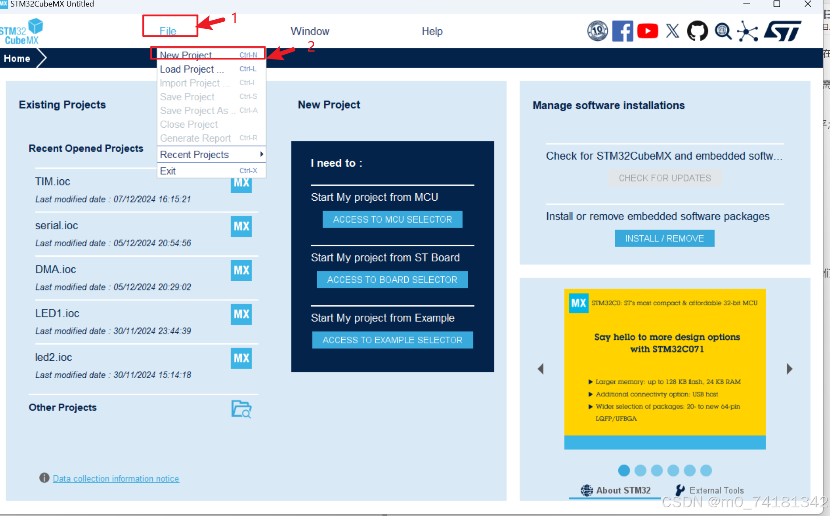Open the Facebook icon in the header
Screen dimensions: 830x516
click(622, 31)
